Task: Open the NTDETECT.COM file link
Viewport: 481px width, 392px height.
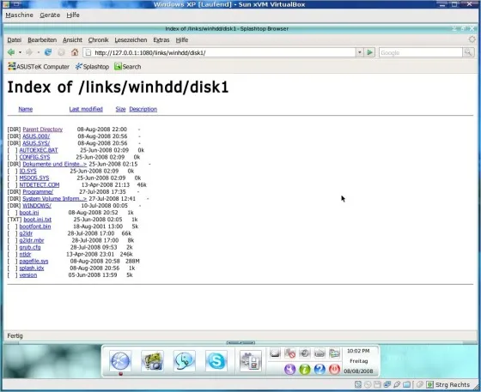Action: coord(40,185)
